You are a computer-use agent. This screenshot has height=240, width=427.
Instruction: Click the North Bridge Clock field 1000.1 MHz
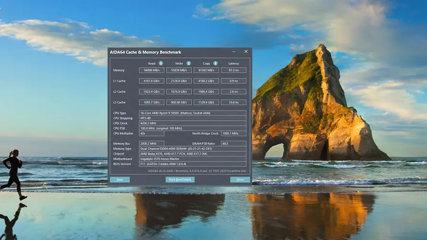[x=234, y=134]
